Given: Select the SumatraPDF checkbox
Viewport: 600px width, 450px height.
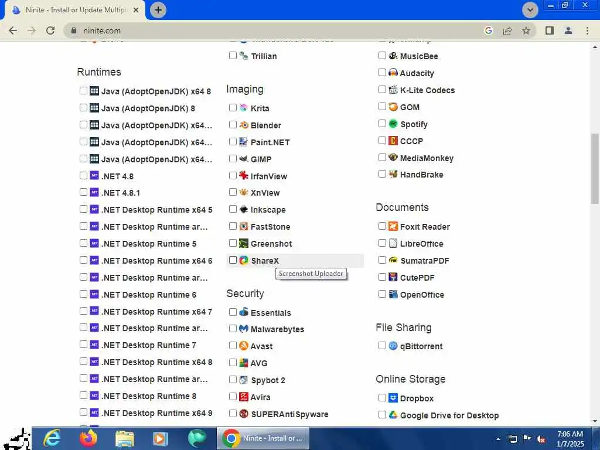Looking at the screenshot, I should (x=382, y=260).
